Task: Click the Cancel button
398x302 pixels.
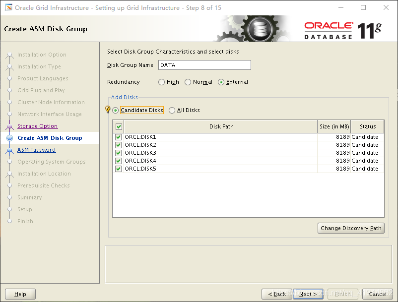Action: tap(378, 294)
